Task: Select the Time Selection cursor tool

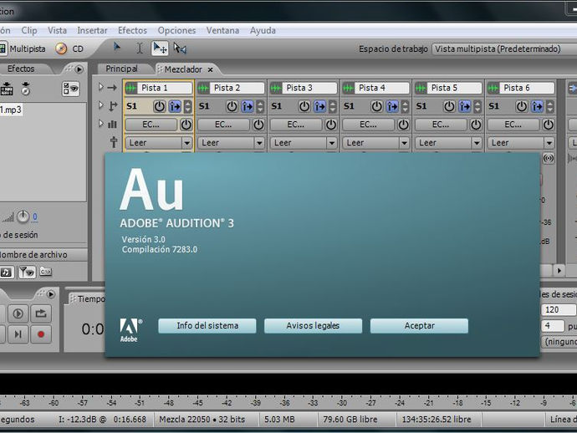Action: [x=140, y=48]
